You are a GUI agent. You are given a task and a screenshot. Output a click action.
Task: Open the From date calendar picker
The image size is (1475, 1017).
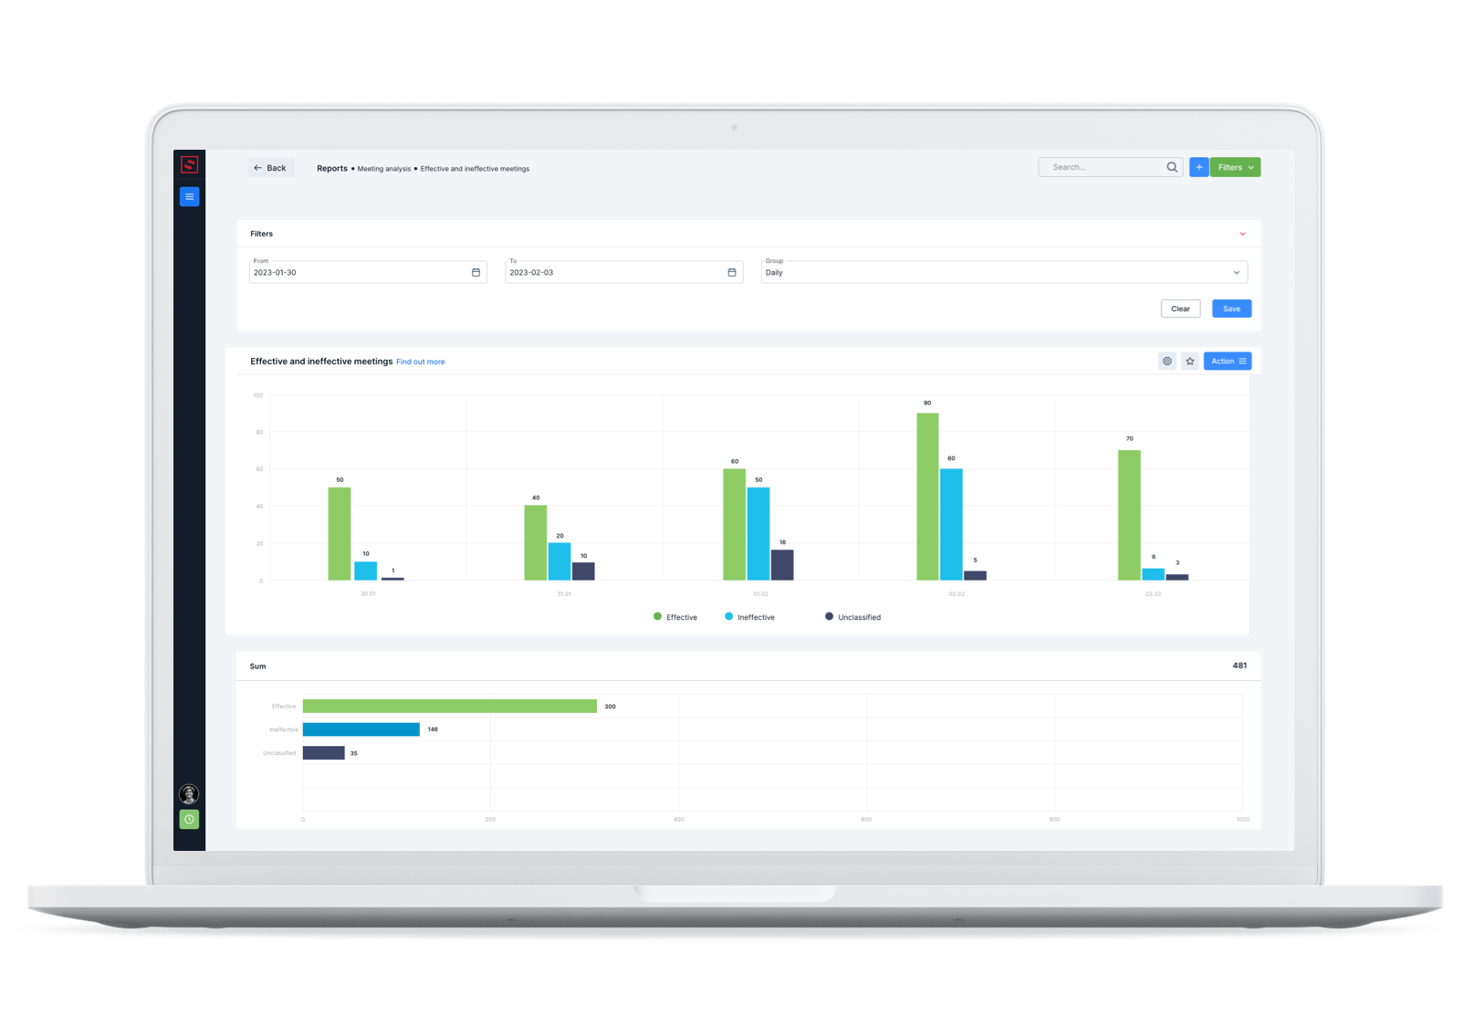pos(476,272)
